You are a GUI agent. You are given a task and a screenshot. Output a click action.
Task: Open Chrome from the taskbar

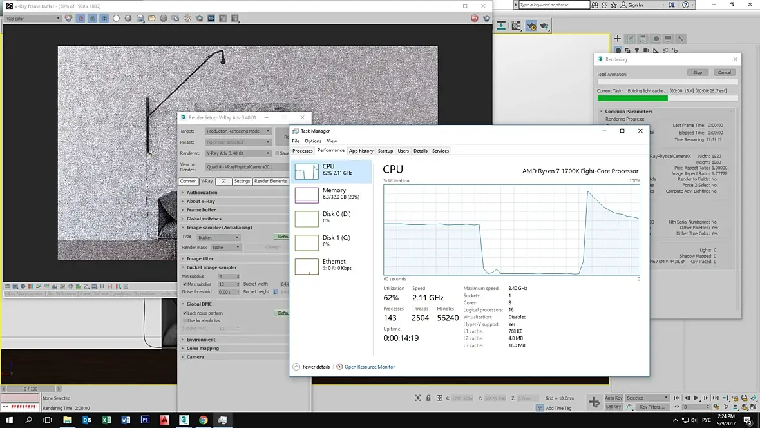click(x=203, y=420)
